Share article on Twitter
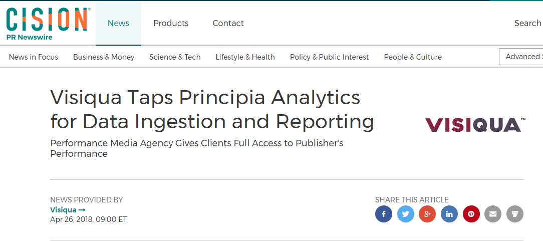Image resolution: width=543 pixels, height=241 pixels. (406, 214)
